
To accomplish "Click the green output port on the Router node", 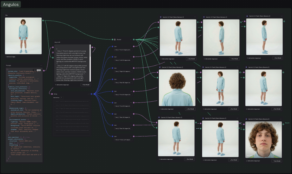I will 134,39.
